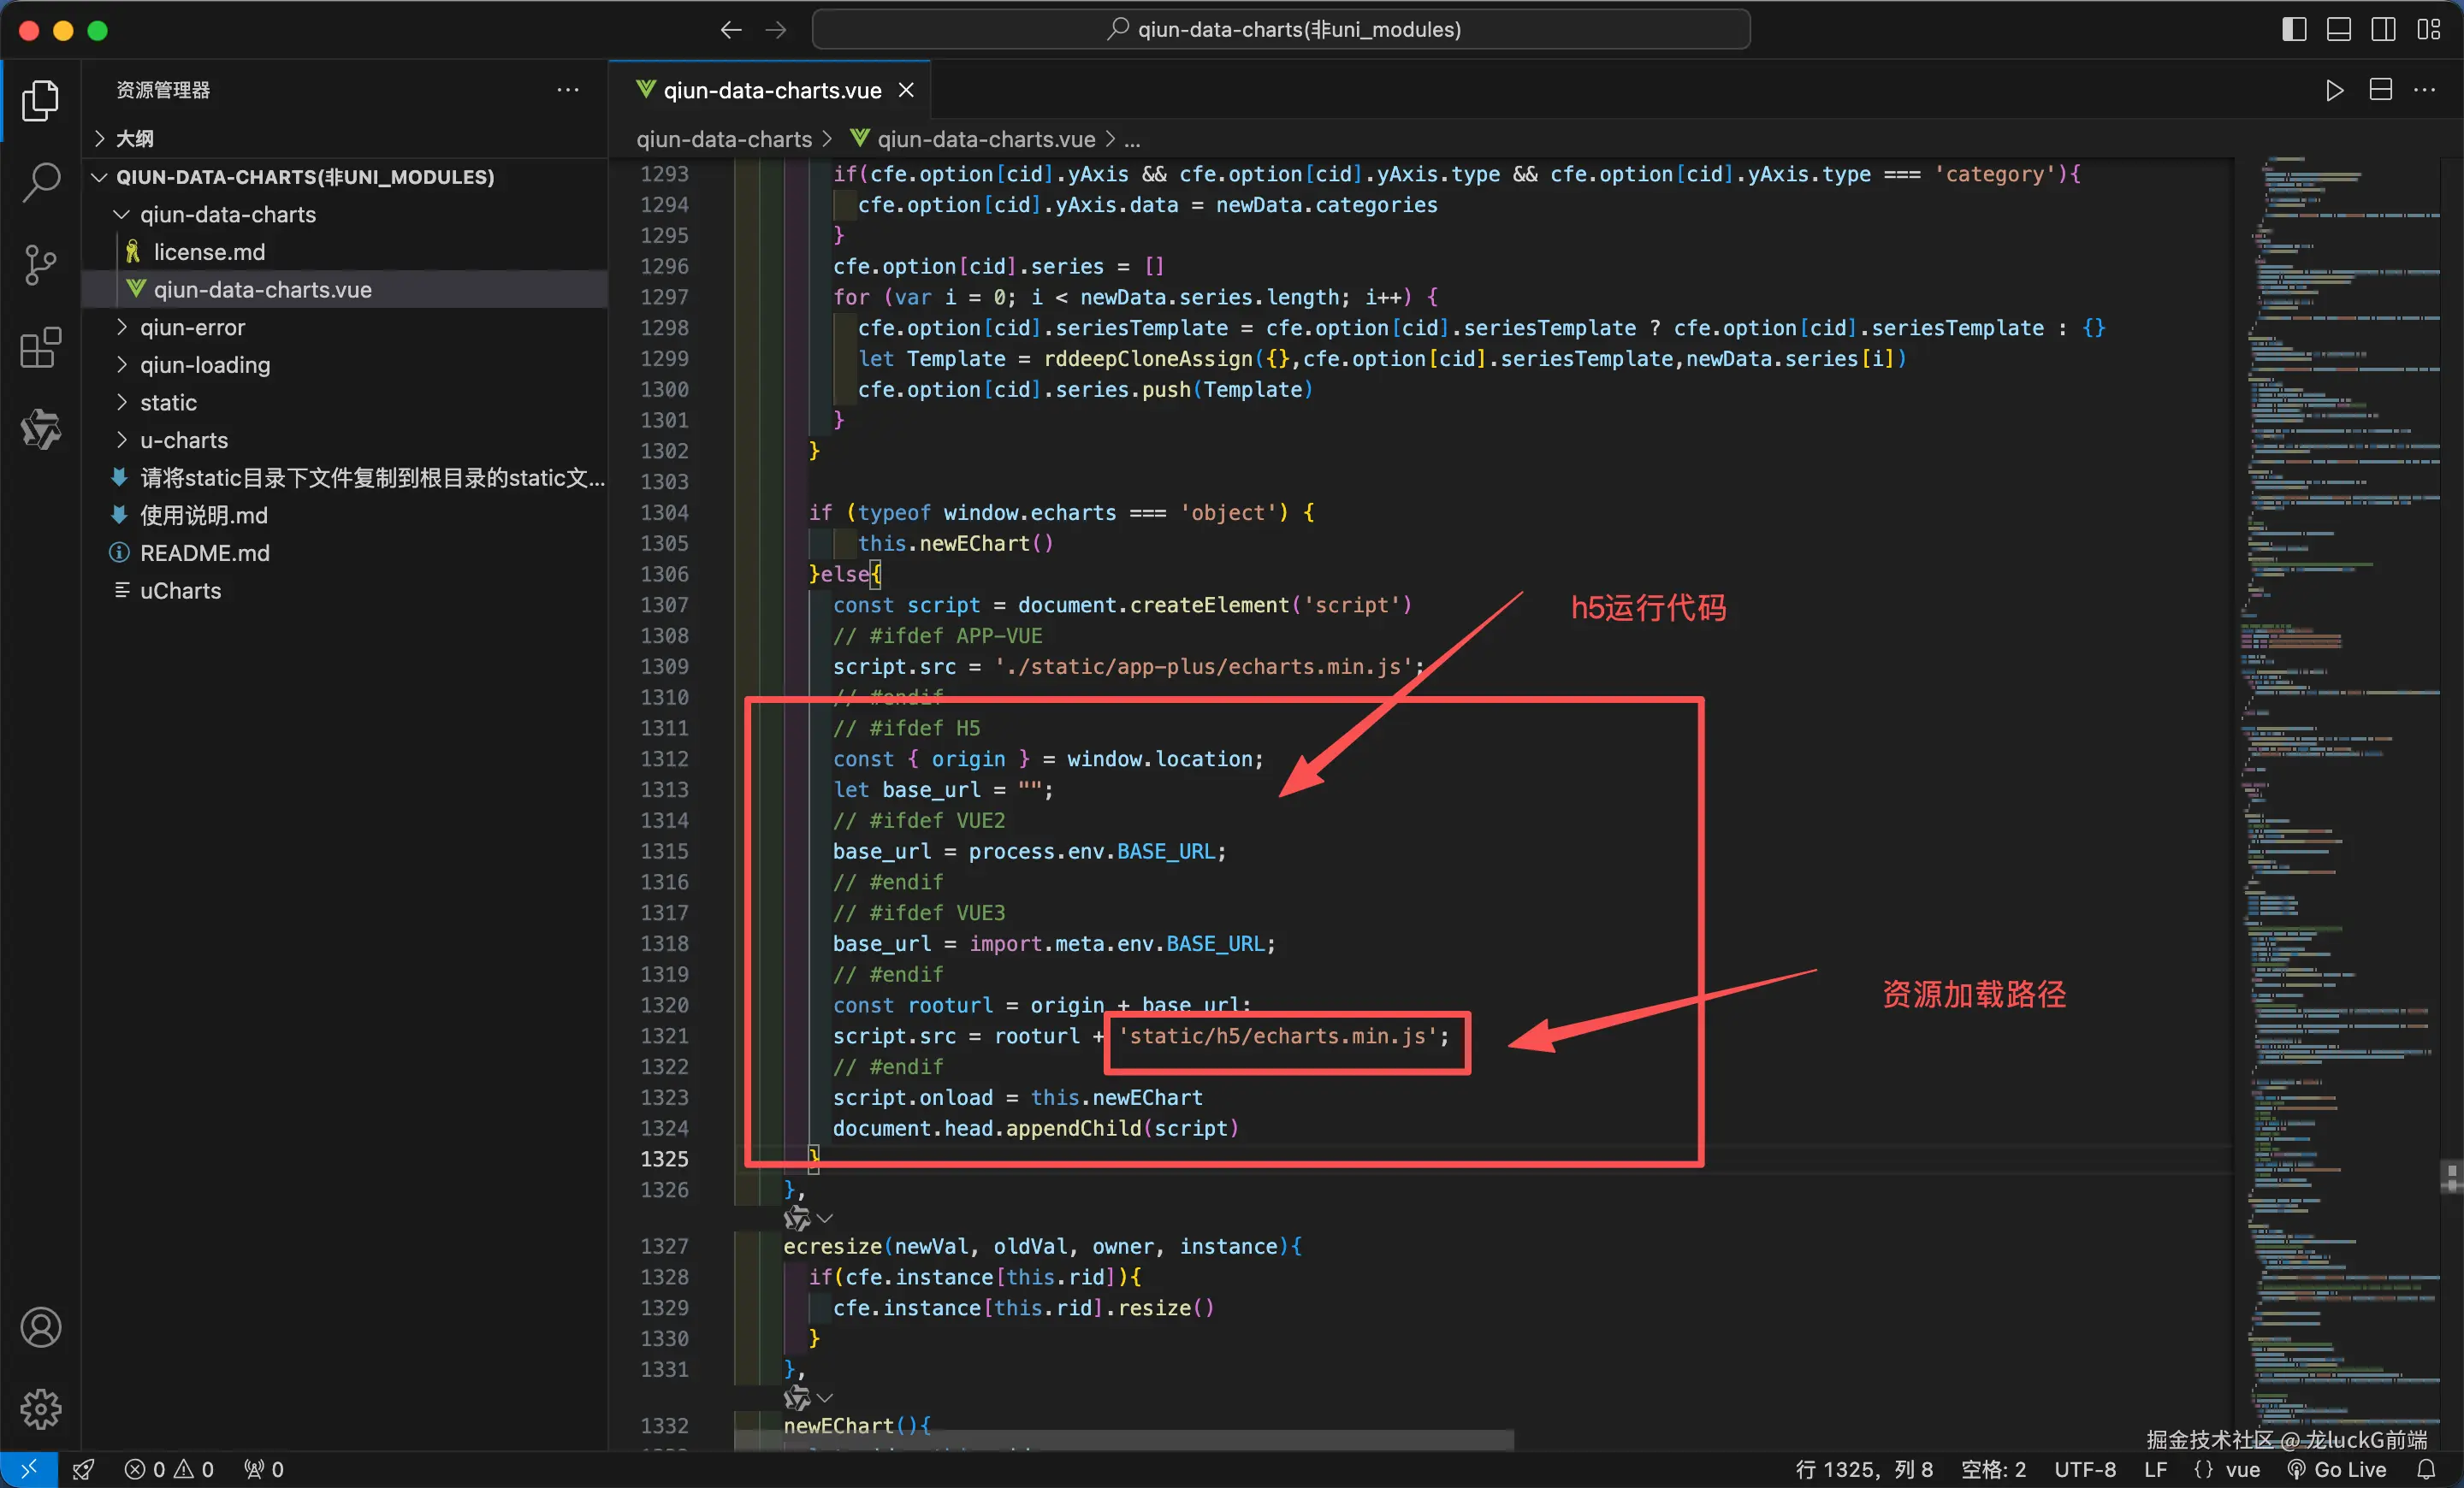Click the Split Editor icon
The width and height of the screenshot is (2464, 1488).
2381,91
